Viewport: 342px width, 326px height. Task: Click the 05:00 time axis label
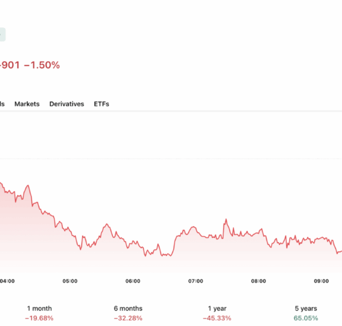click(70, 281)
